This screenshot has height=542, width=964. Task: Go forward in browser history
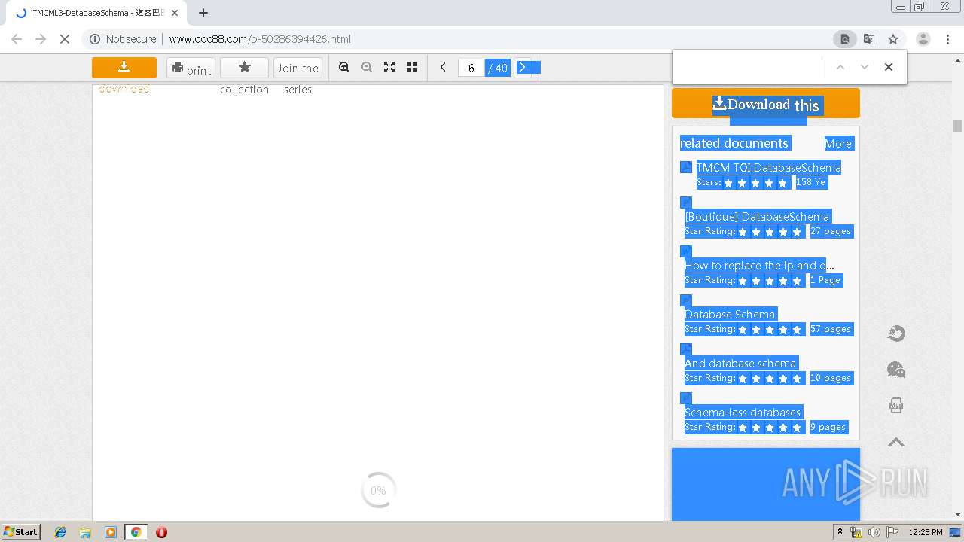tap(41, 39)
